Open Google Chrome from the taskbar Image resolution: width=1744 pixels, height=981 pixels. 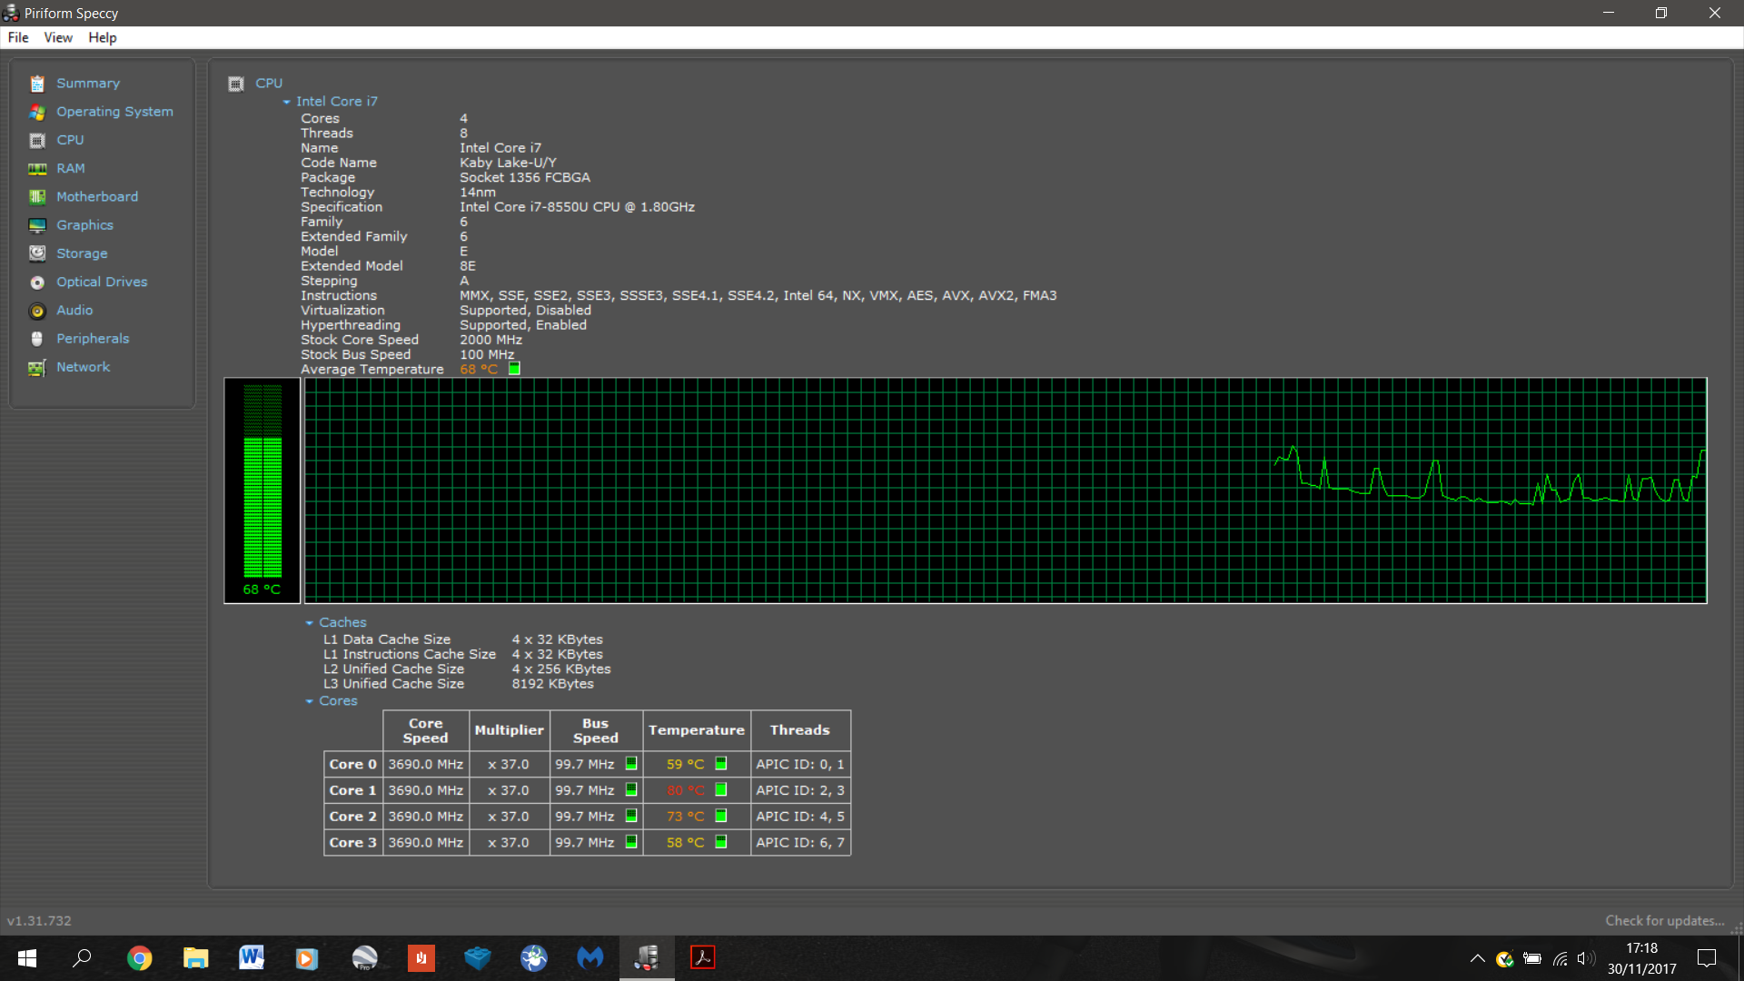139,958
